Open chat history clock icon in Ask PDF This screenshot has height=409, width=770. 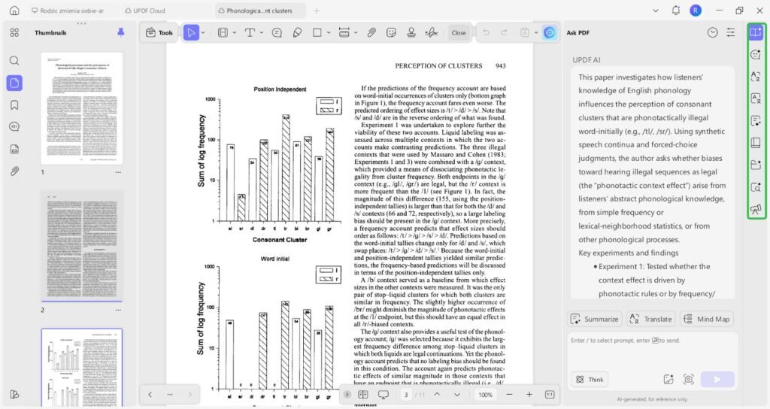tap(712, 32)
